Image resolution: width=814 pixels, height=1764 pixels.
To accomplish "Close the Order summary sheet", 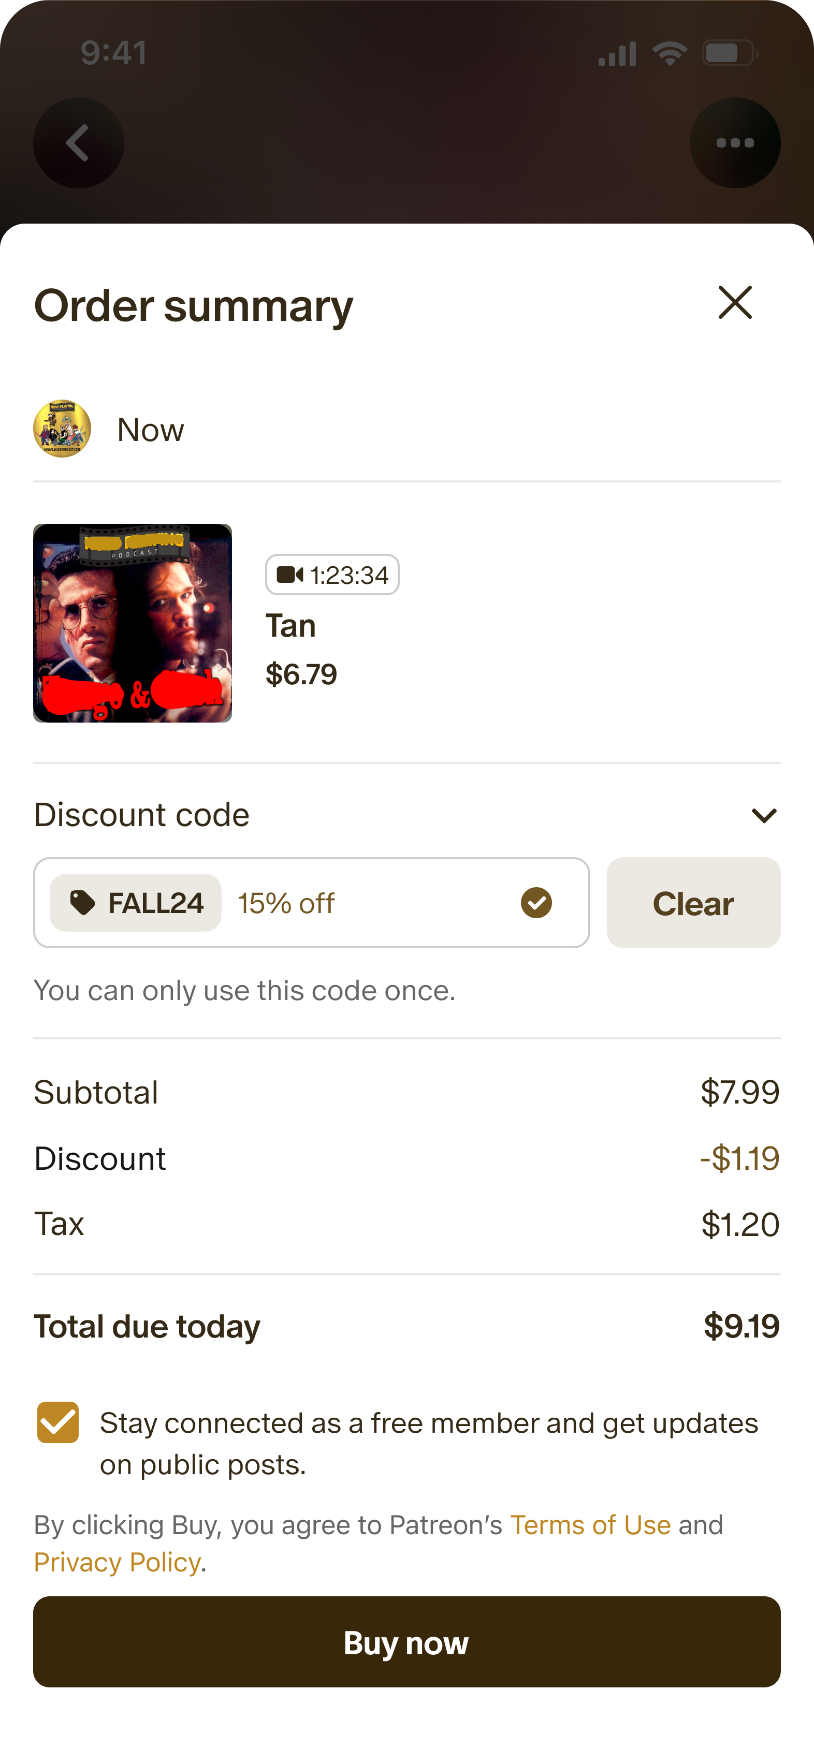I will click(735, 303).
